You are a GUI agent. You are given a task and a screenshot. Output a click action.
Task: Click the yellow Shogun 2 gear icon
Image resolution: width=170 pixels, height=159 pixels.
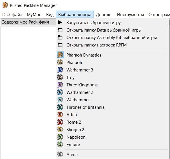(60, 129)
